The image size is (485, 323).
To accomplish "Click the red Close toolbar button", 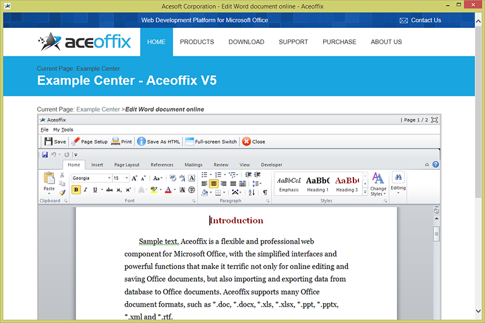I will point(254,142).
